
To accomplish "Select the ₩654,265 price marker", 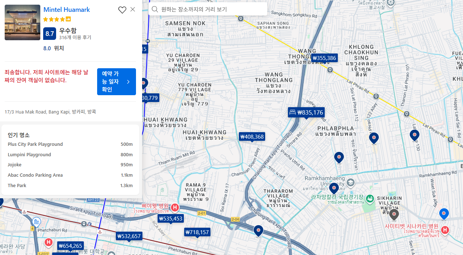I will [x=71, y=246].
